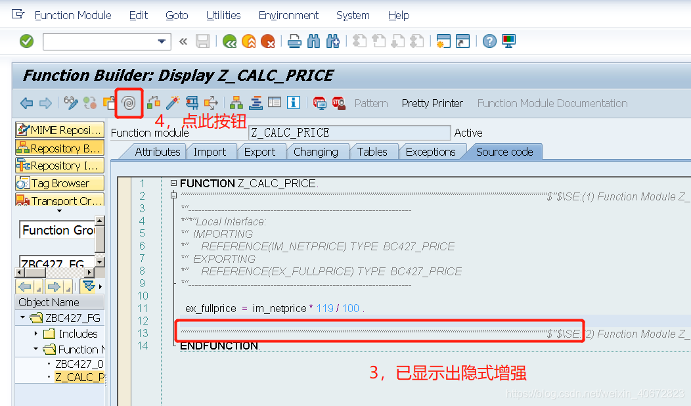The image size is (691, 406).
Task: Click the Set/Delete External Breakpoint stop icon
Action: click(x=338, y=103)
